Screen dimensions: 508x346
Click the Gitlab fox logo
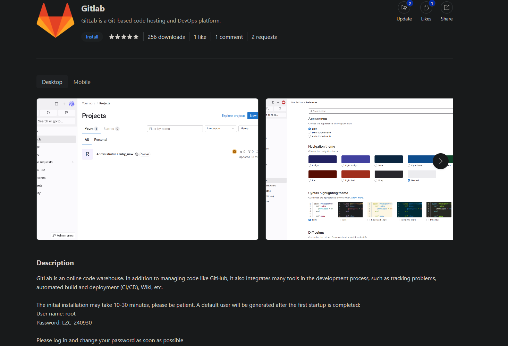coord(56,20)
